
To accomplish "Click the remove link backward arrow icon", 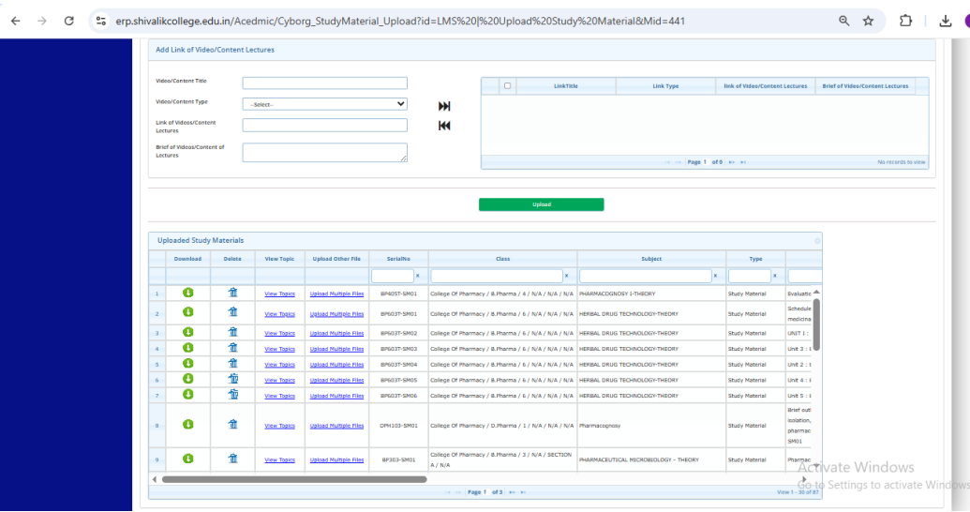I will [x=444, y=126].
